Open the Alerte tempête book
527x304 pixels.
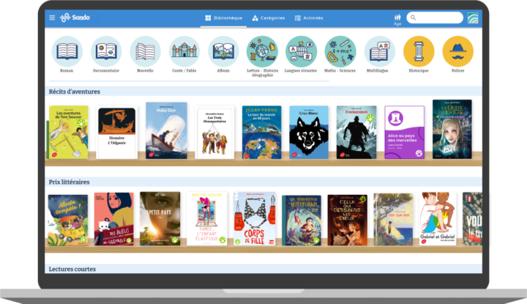coord(68,220)
